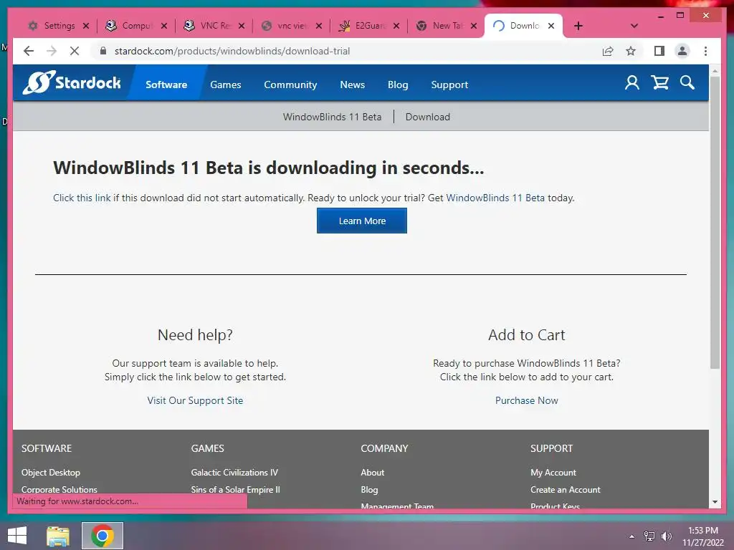Click the WindowBlinds 11 Beta breadcrumb
734x550 pixels.
coord(332,117)
